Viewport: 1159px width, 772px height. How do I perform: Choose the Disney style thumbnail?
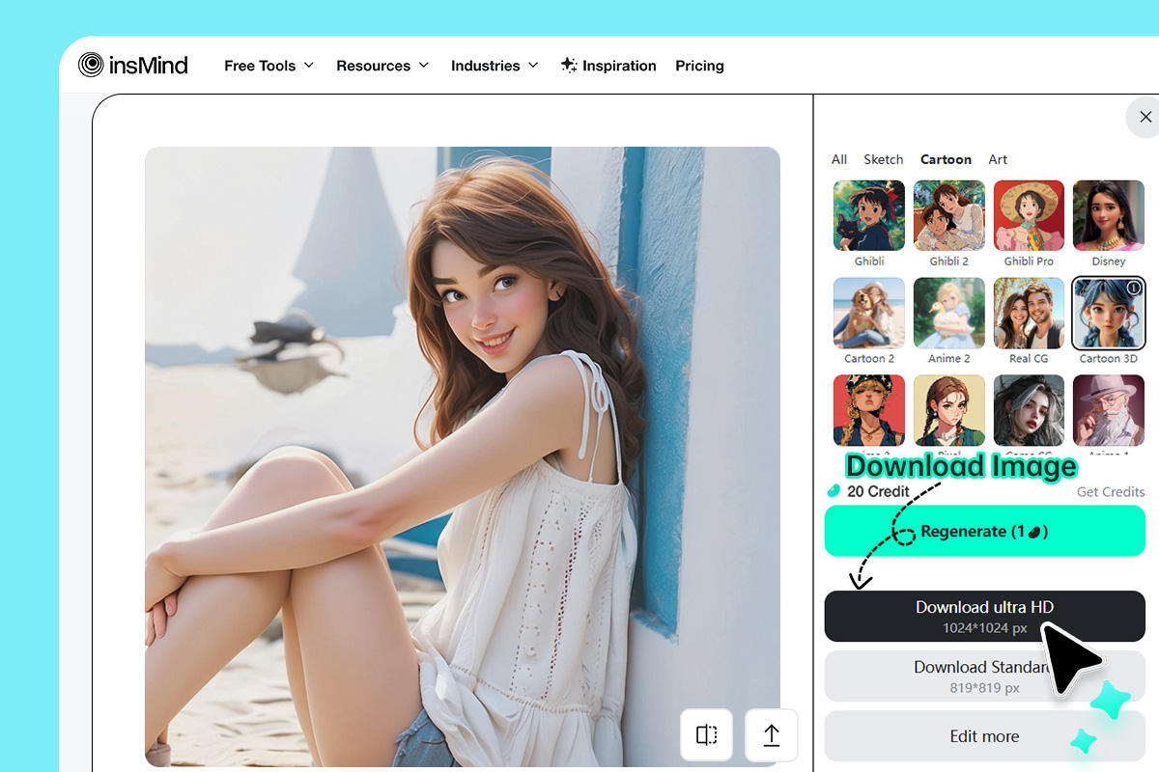[x=1109, y=215]
